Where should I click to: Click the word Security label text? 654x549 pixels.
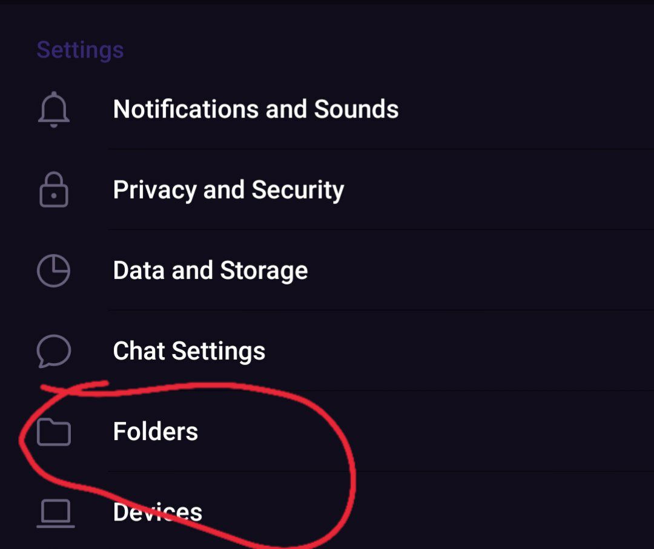[298, 191]
